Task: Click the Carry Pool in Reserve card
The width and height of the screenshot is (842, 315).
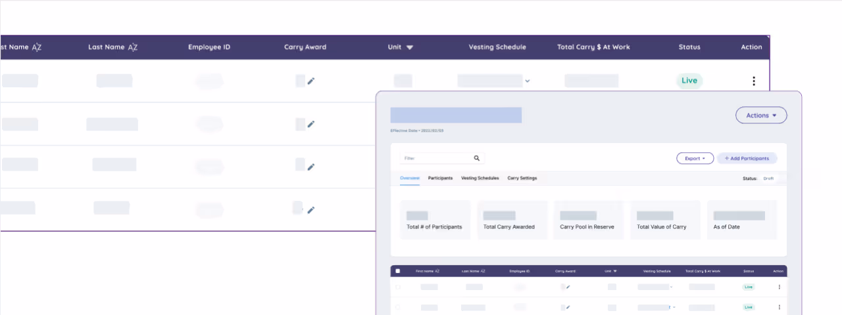Action: click(x=589, y=220)
